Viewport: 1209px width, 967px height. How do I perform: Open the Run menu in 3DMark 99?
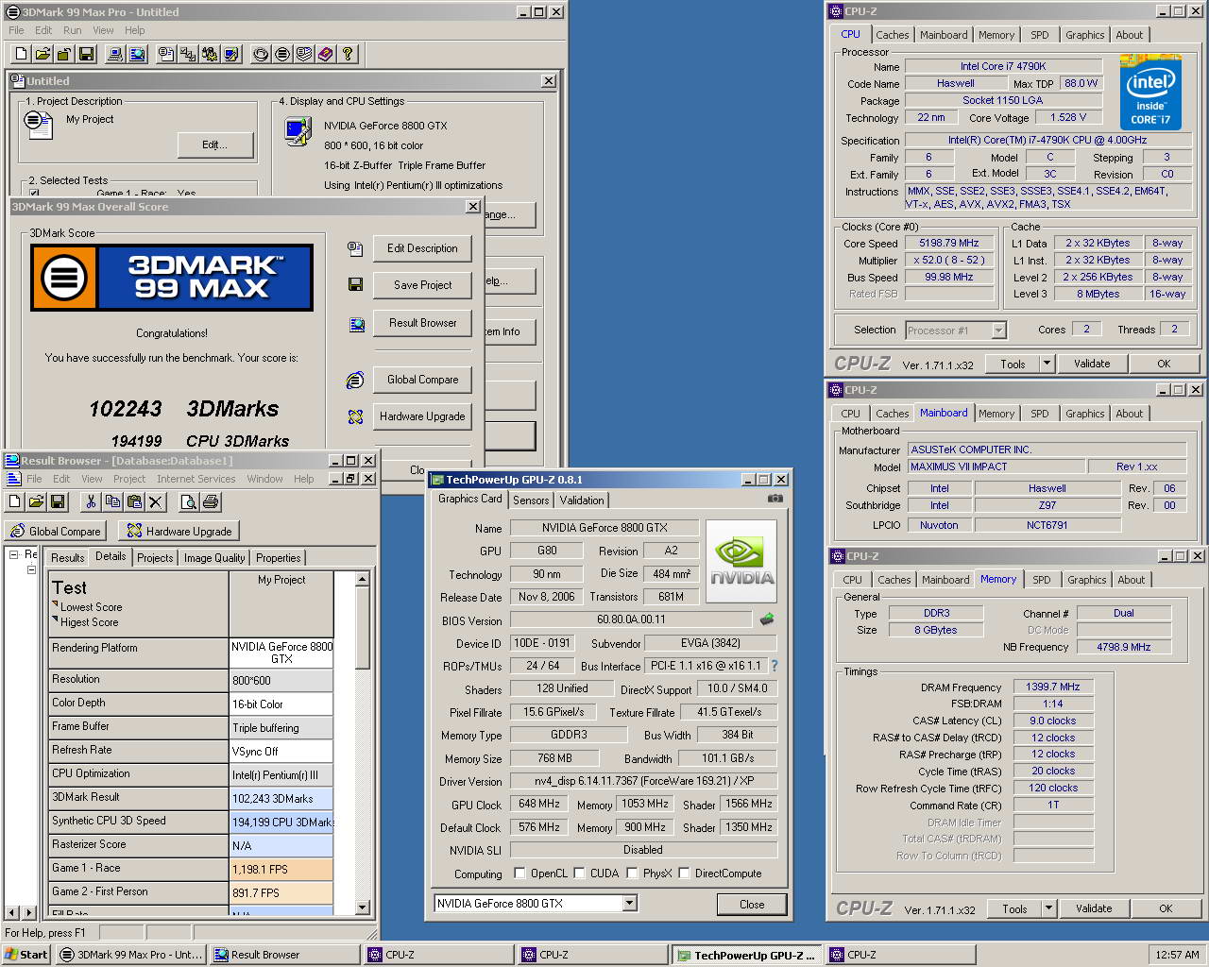(x=72, y=30)
